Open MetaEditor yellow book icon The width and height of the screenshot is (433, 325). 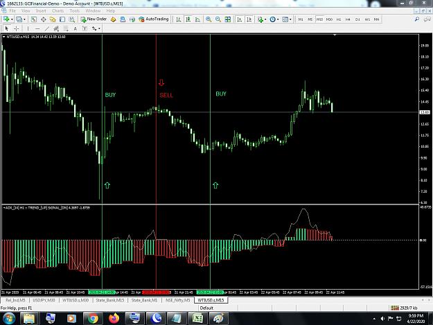tap(113, 19)
